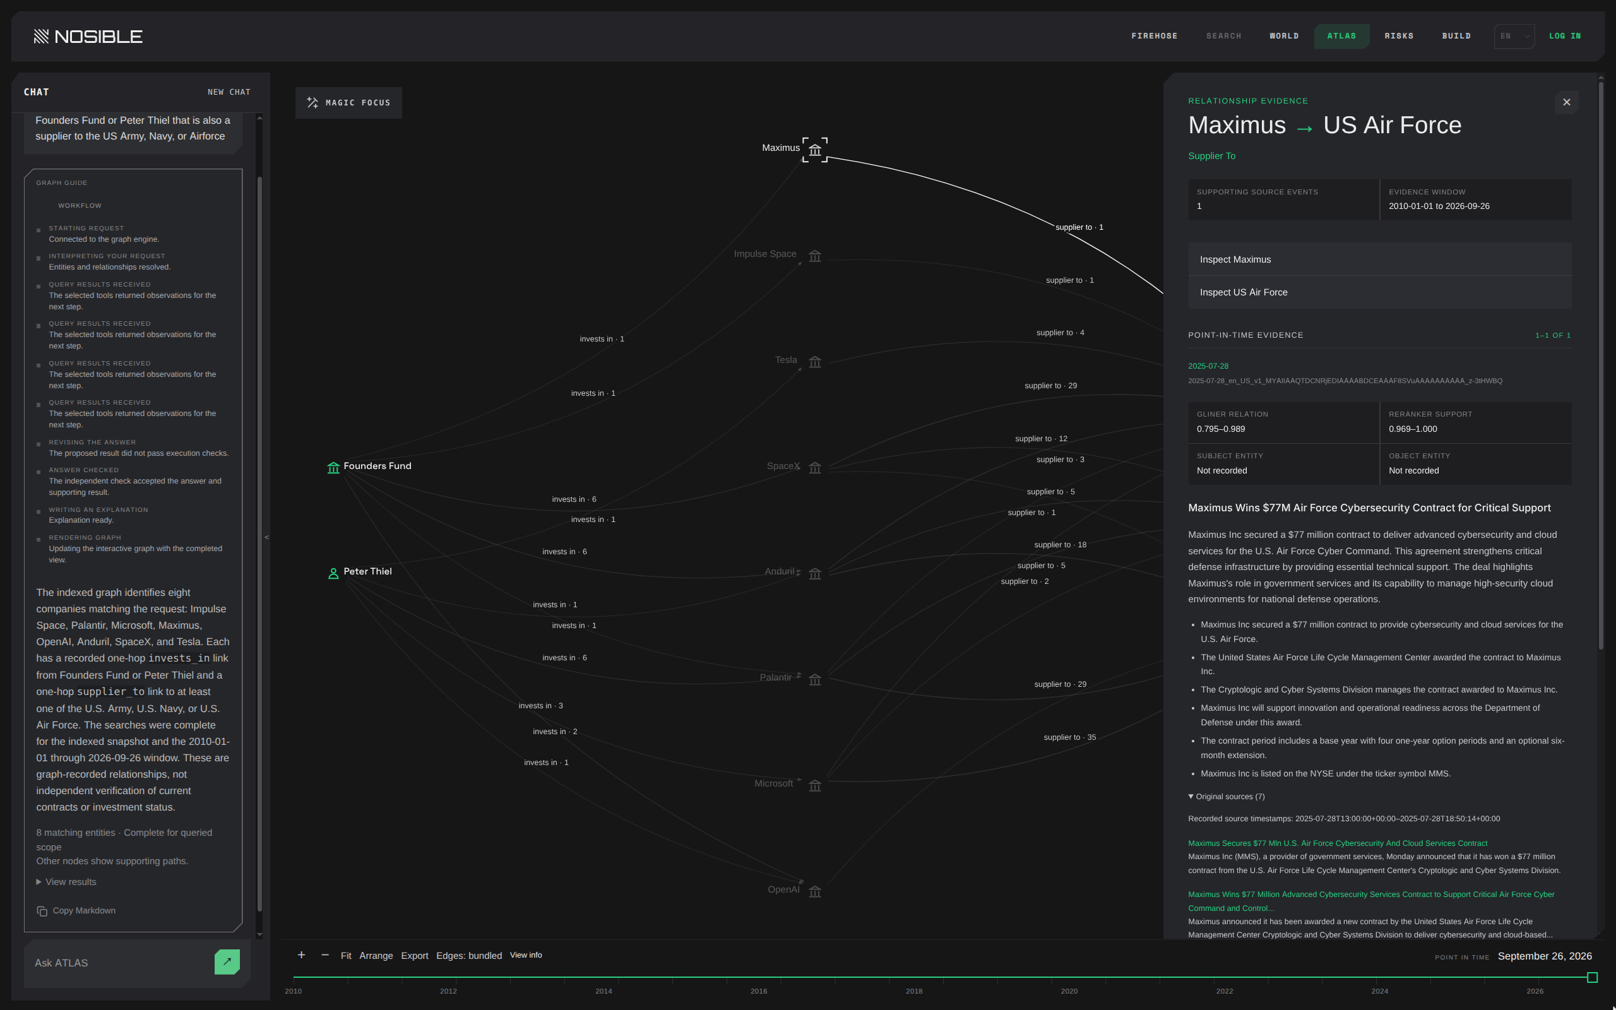The image size is (1616, 1010).
Task: Select the Palantir node icon
Action: click(815, 679)
